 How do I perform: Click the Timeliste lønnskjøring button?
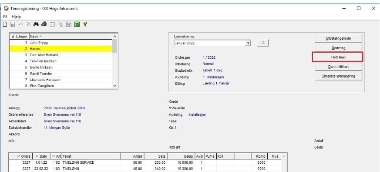tap(338, 76)
